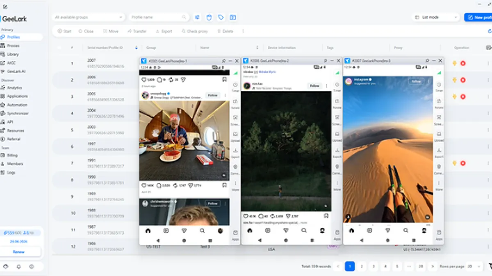
Task: Click the filter icon beside profile search
Action: click(x=197, y=18)
